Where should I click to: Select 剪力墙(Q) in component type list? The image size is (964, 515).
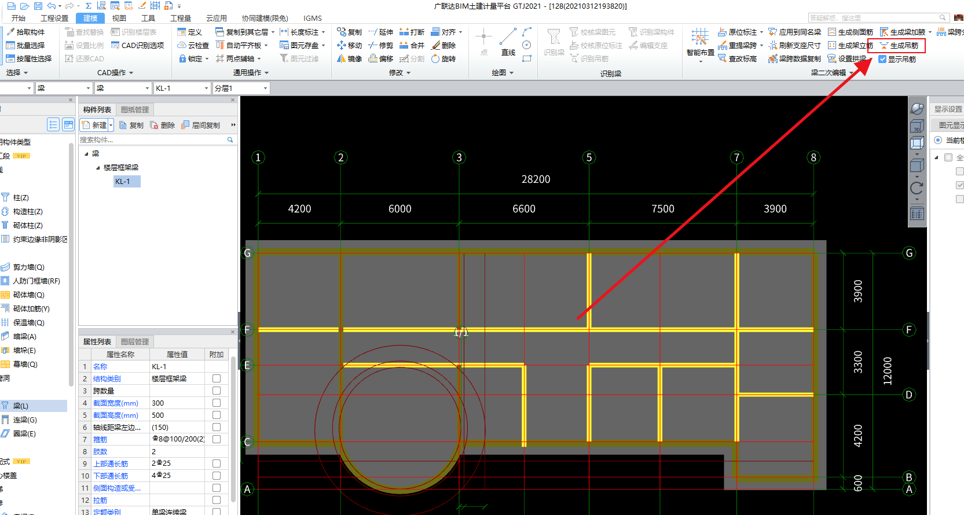click(29, 267)
